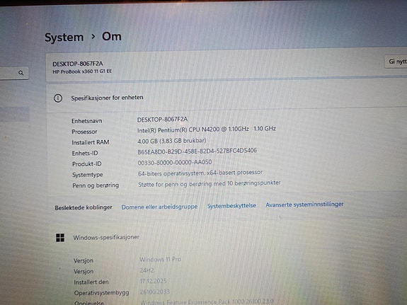Open the Systembeskyttelse link
This screenshot has height=305, width=407.
(231, 206)
